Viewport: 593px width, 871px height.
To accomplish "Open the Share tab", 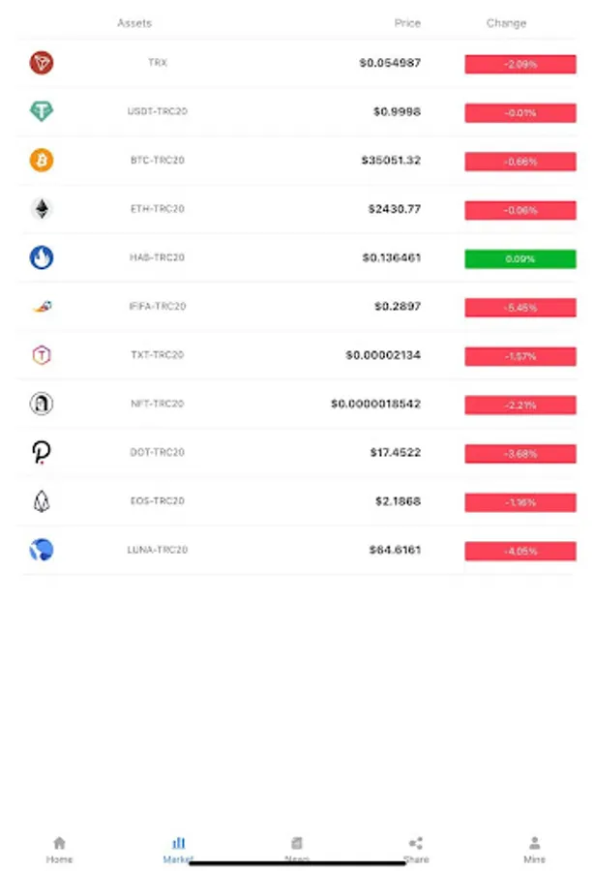I will 416,850.
